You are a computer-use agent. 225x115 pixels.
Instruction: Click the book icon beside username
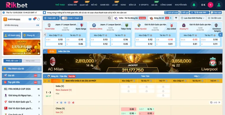click(30, 19)
